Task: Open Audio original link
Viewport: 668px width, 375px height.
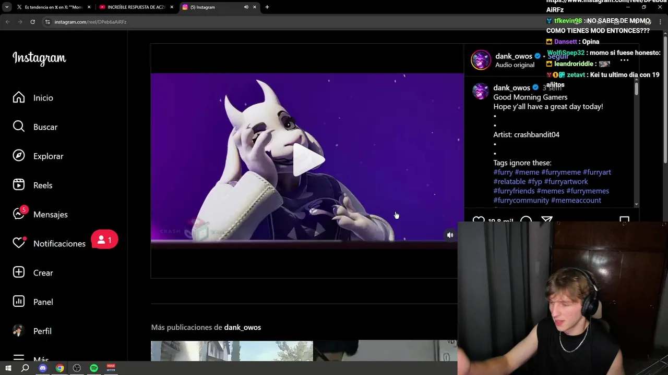Action: [515, 65]
